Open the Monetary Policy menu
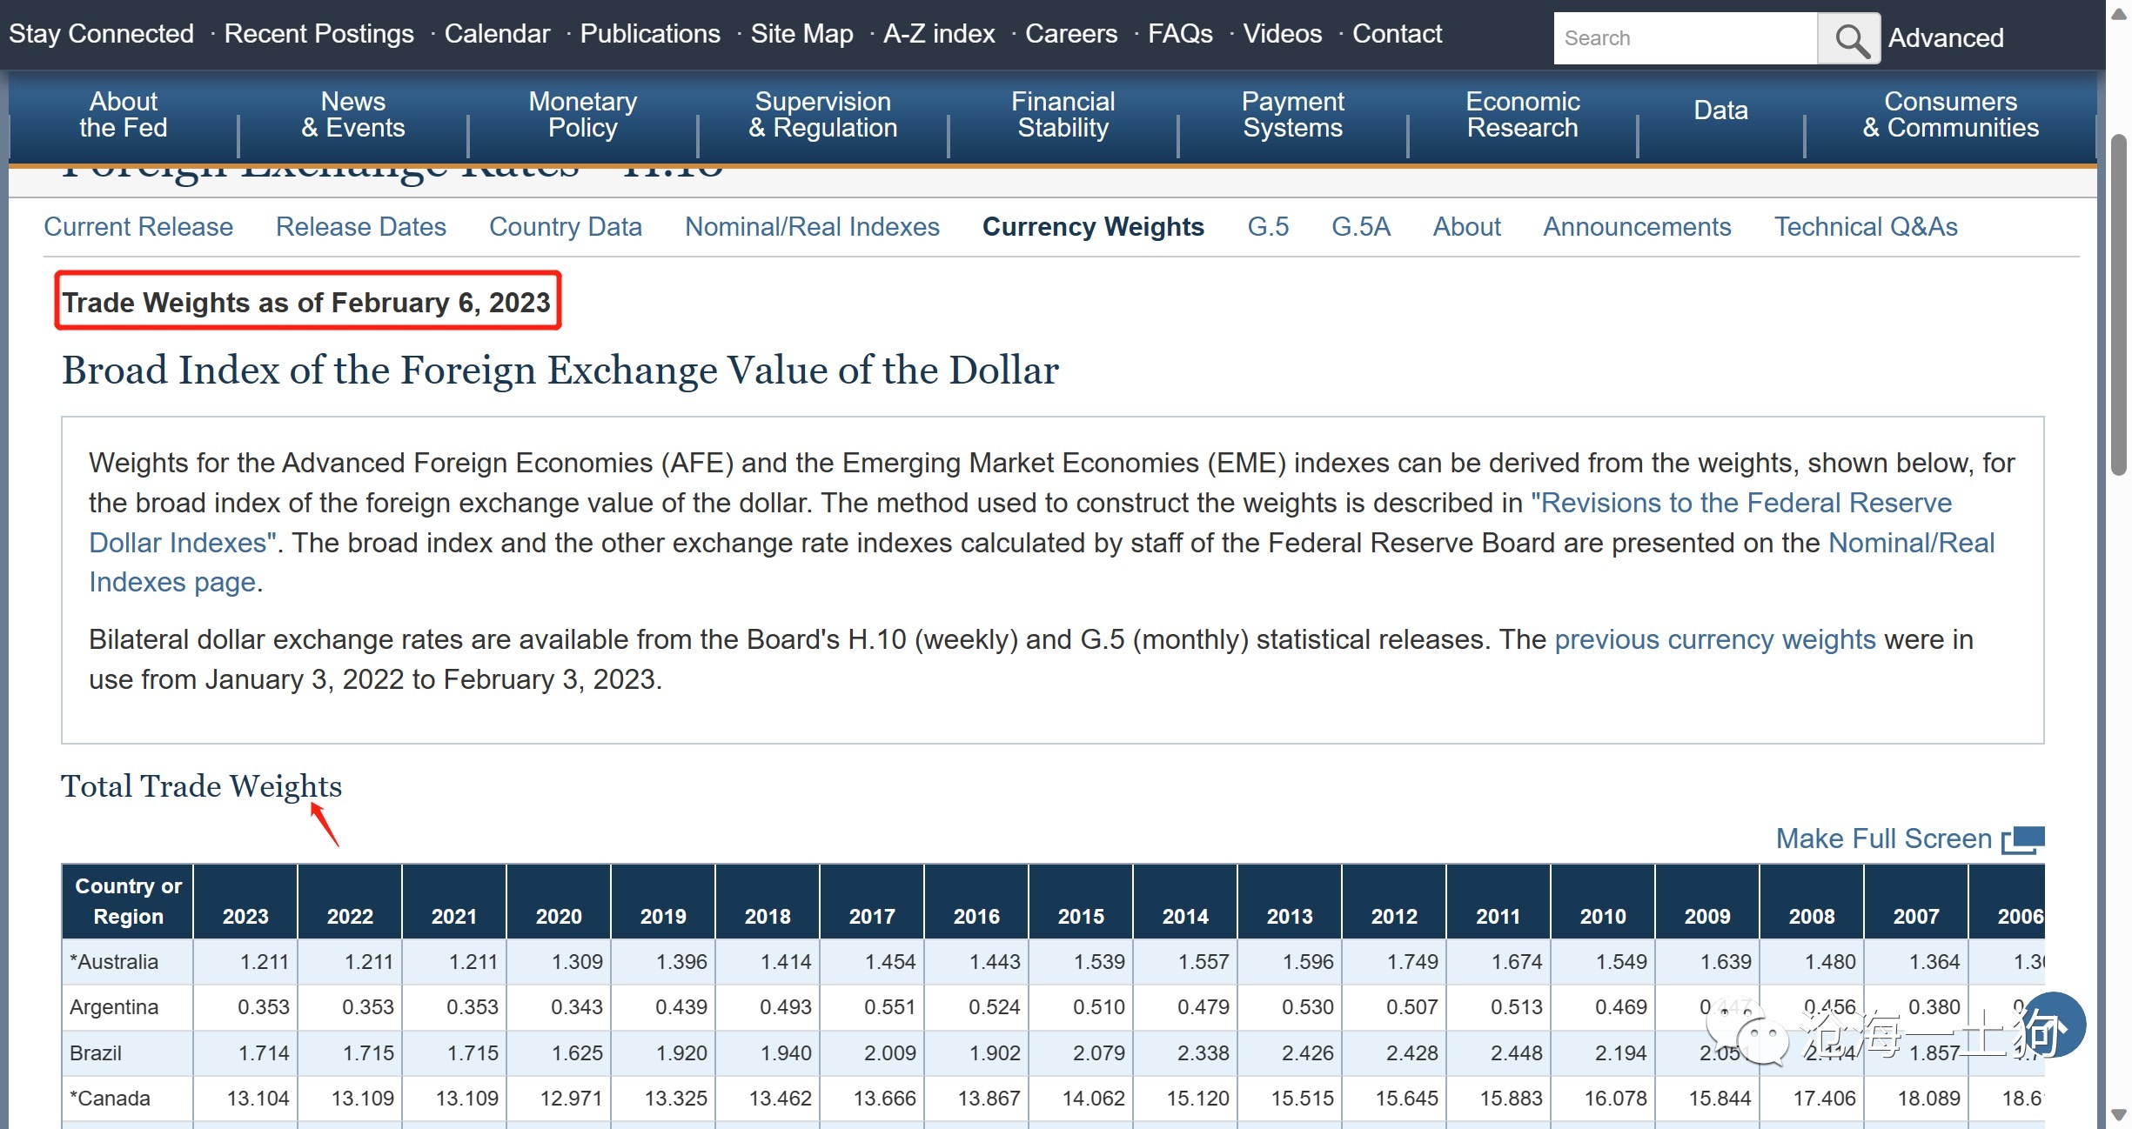This screenshot has height=1129, width=2132. point(582,115)
